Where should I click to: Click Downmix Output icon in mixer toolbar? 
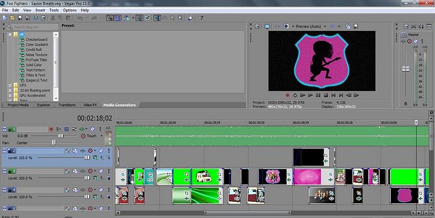414,26
